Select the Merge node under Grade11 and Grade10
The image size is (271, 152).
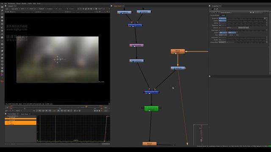pyautogui.click(x=135, y=25)
